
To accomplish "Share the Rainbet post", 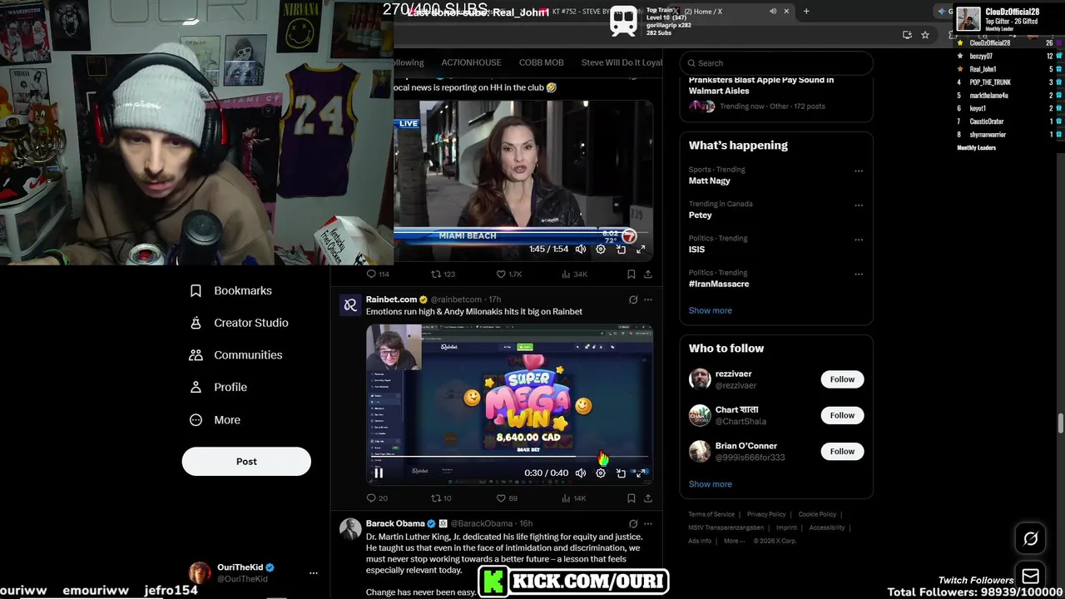I will 648,498.
